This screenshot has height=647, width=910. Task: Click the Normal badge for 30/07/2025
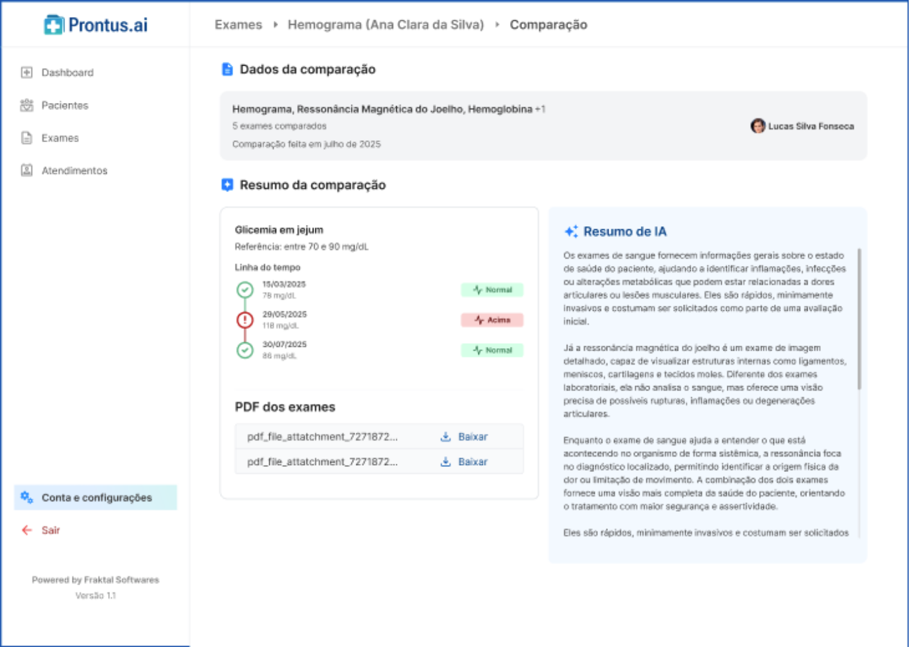click(x=492, y=350)
